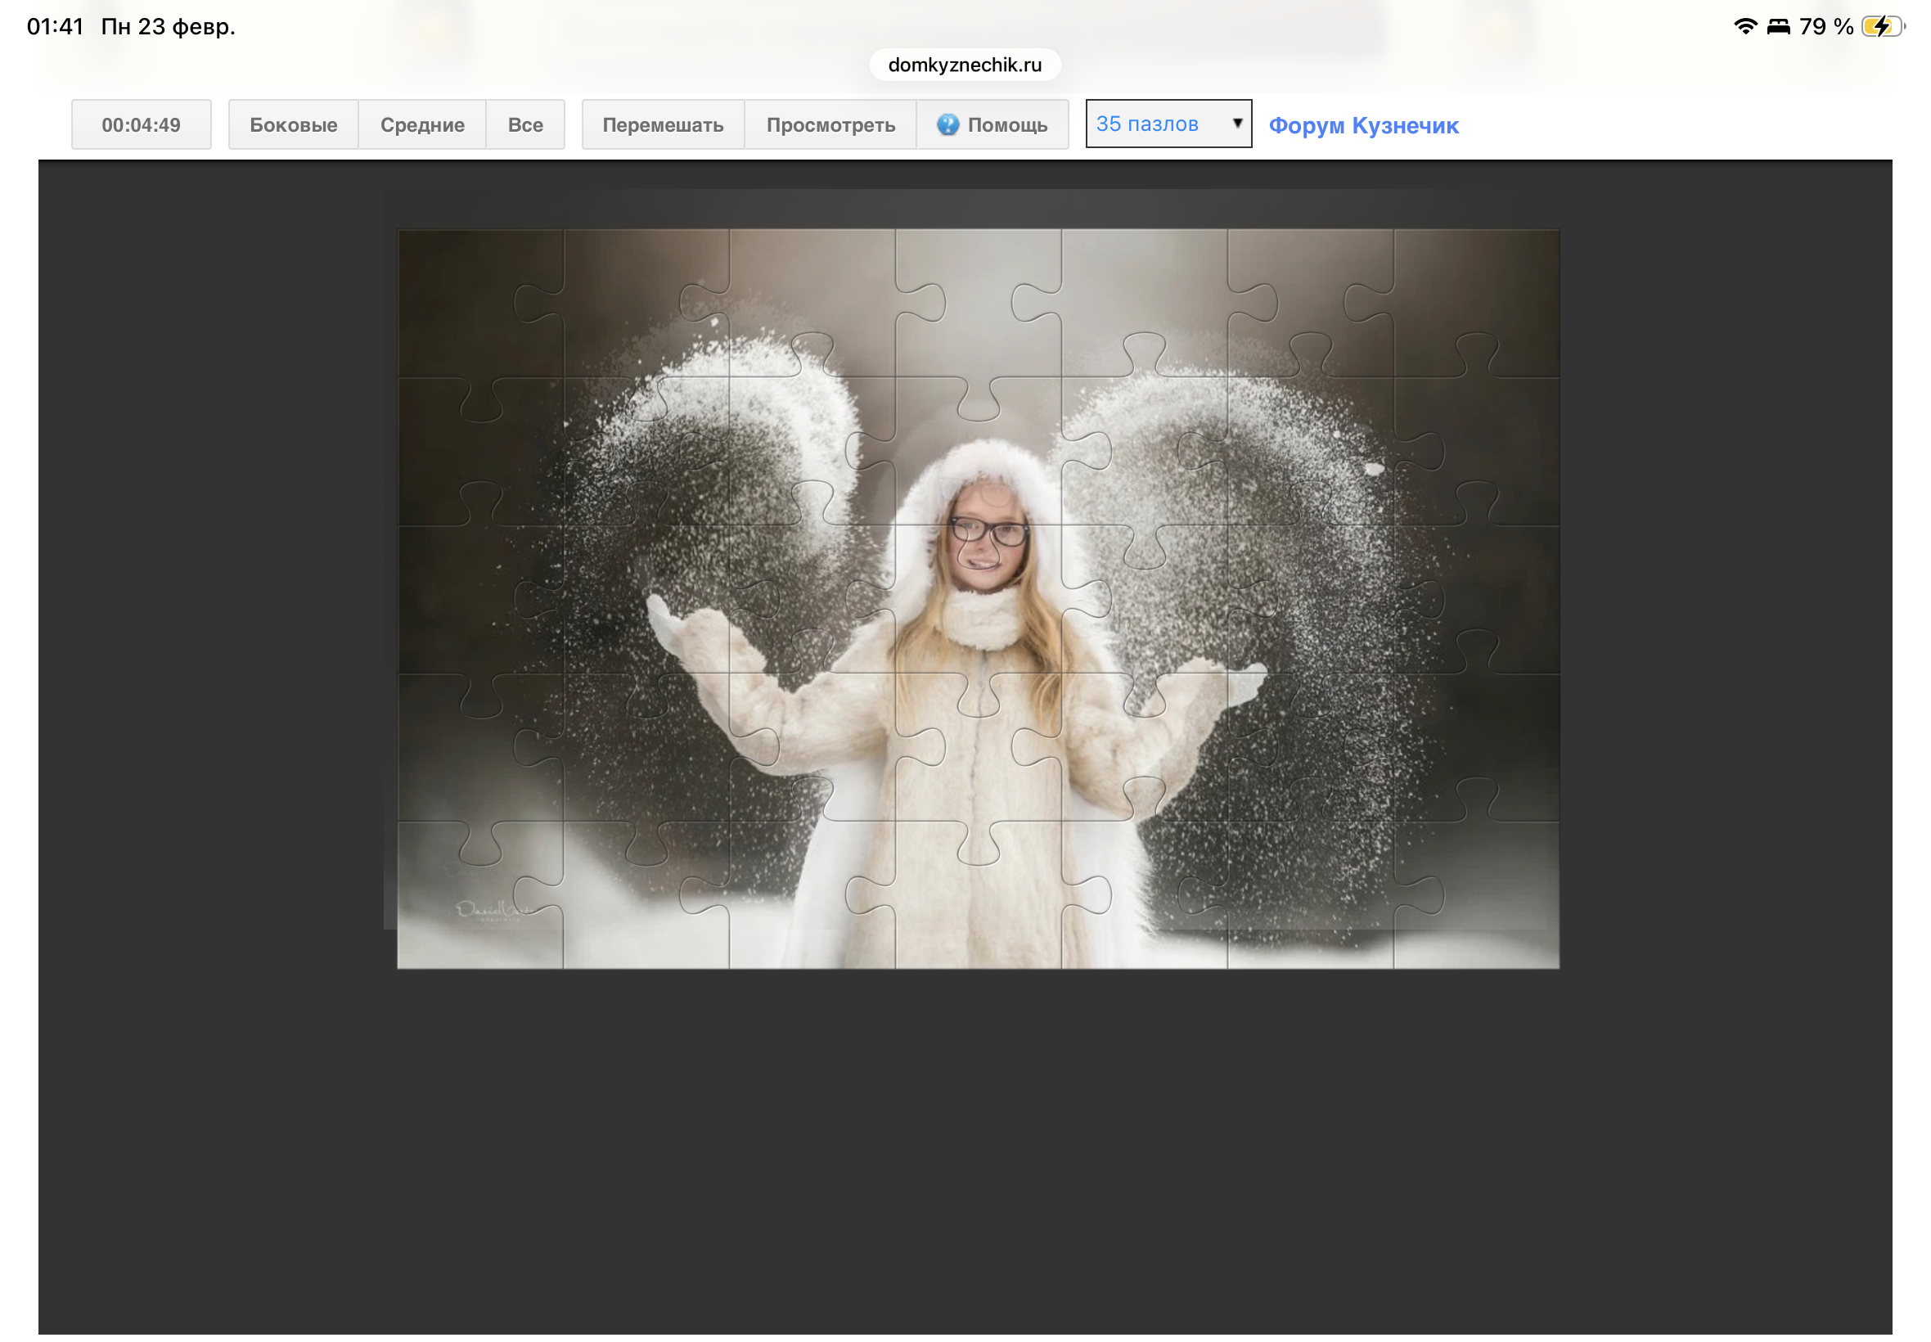Show middle pieces with Средние
The width and height of the screenshot is (1931, 1342).
click(x=422, y=124)
